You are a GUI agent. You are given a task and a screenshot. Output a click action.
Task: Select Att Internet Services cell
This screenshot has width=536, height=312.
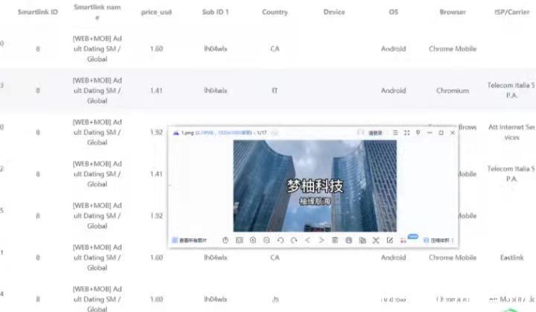tap(511, 132)
